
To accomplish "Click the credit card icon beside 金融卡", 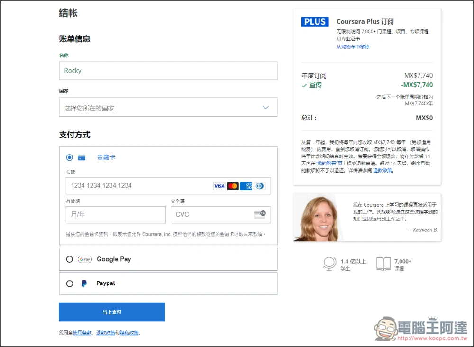I will click(x=82, y=157).
